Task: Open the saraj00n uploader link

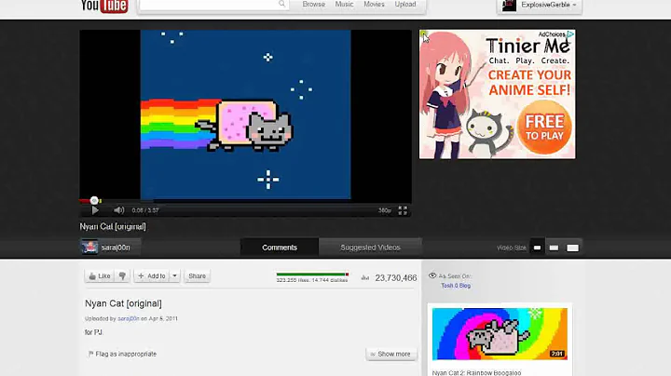Action: click(x=129, y=318)
